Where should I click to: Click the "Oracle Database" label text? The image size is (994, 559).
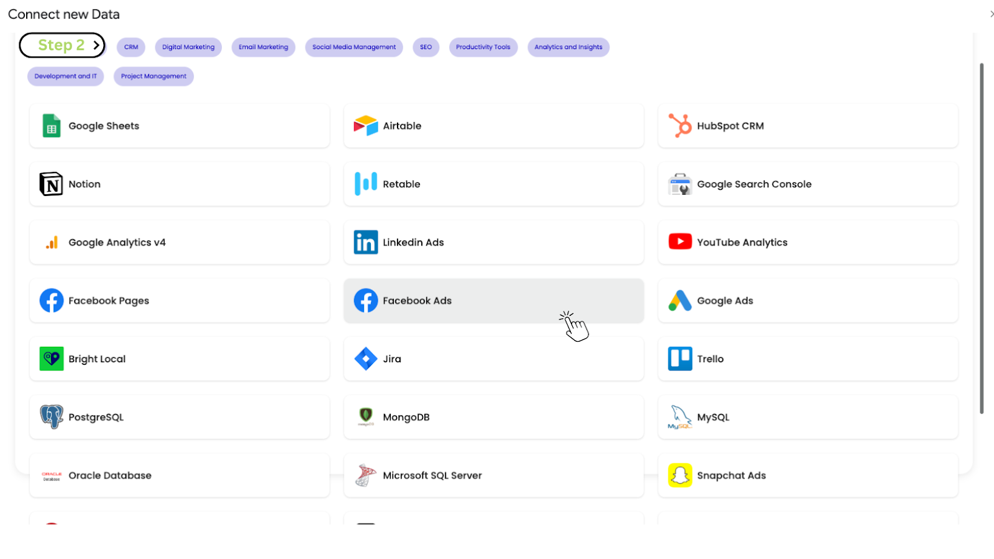(x=110, y=476)
